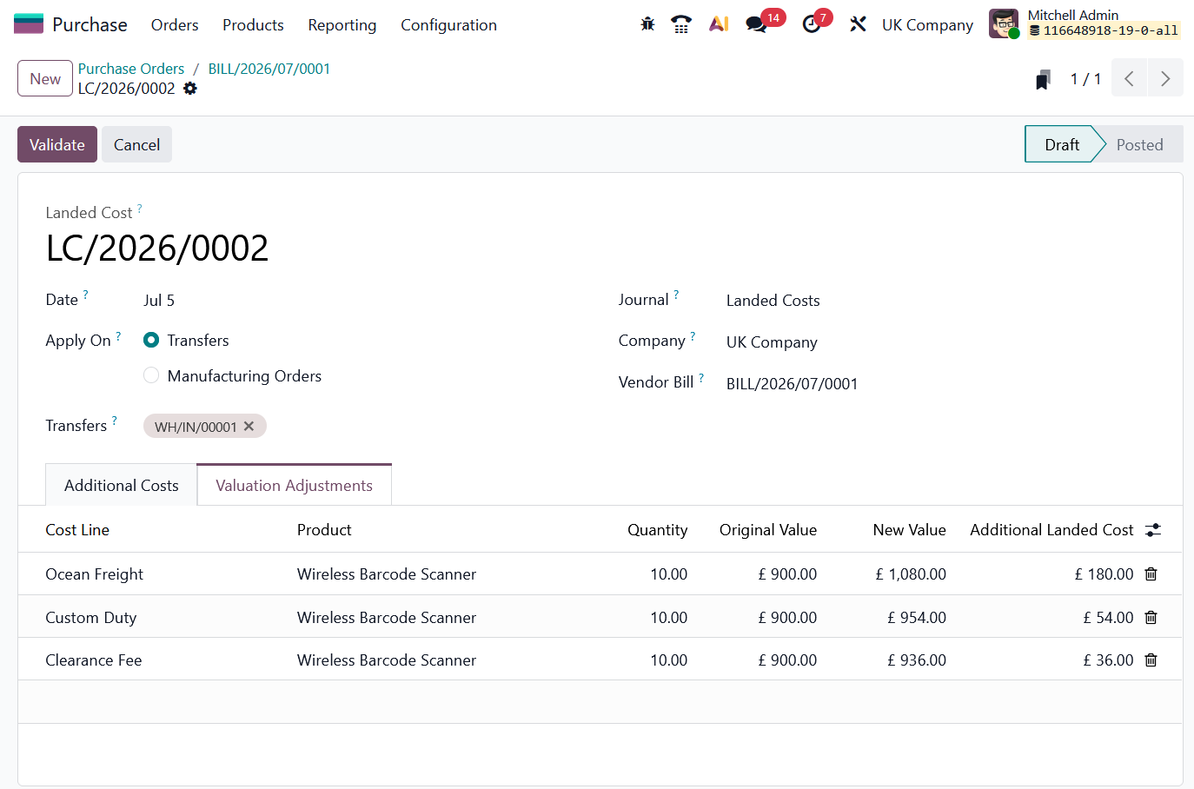Sort by New Value column header
Viewport: 1194px width, 789px height.
tap(909, 530)
